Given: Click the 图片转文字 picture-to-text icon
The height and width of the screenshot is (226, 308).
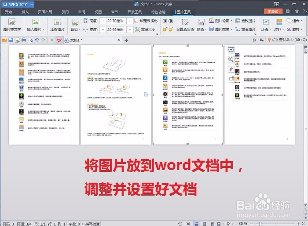Looking at the screenshot, I should tap(12, 22).
